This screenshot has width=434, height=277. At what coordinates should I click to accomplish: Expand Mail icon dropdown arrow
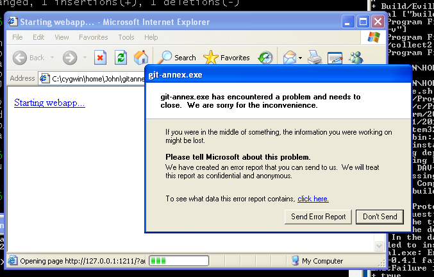pos(300,58)
